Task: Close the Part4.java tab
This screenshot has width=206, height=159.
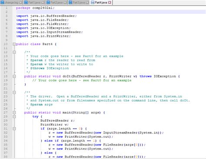Action: (110, 3)
